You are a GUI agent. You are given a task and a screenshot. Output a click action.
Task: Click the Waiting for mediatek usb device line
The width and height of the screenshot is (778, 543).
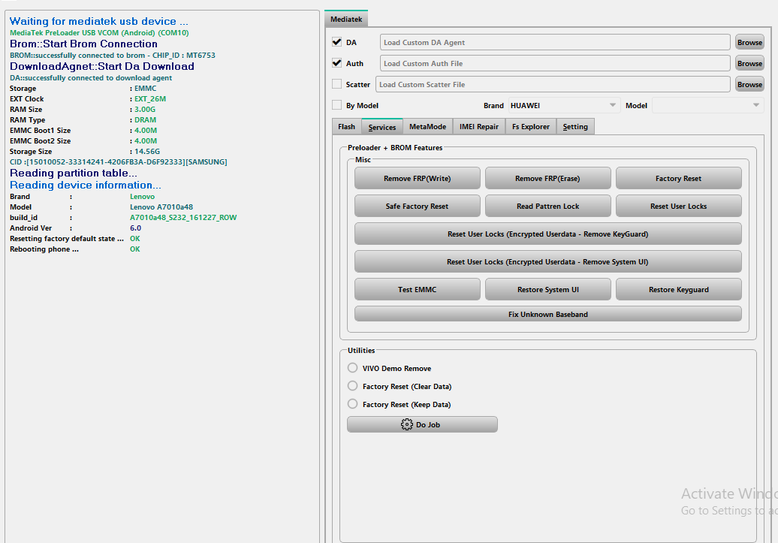[98, 21]
